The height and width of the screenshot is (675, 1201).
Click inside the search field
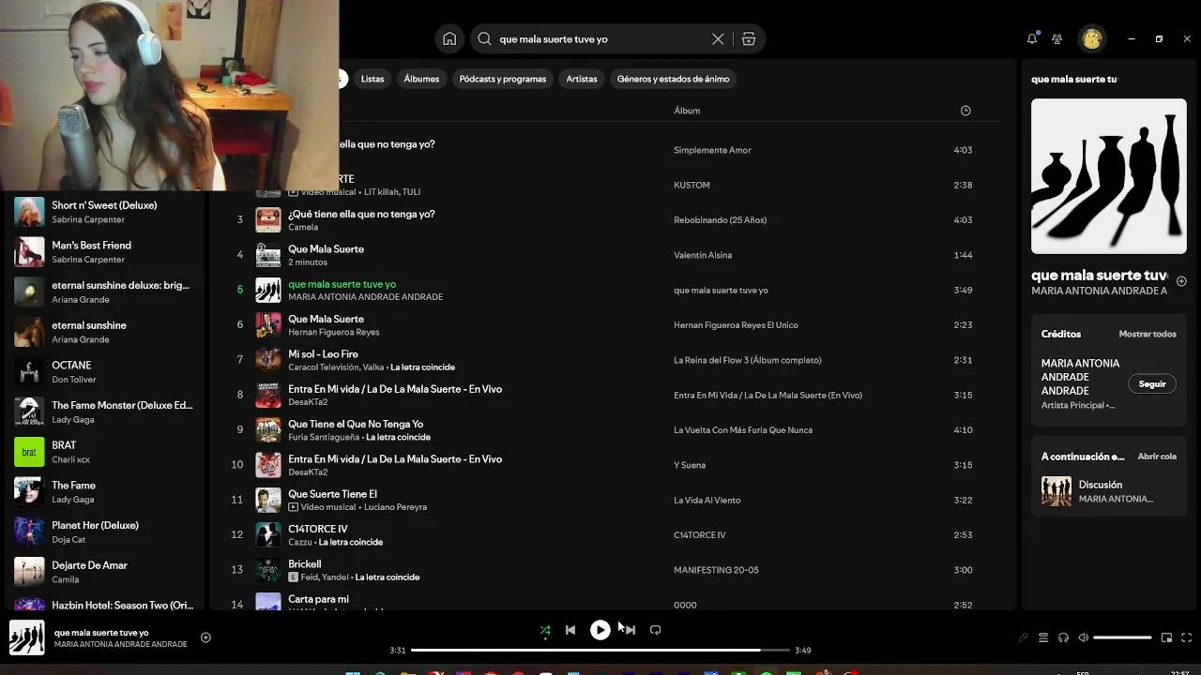(600, 39)
